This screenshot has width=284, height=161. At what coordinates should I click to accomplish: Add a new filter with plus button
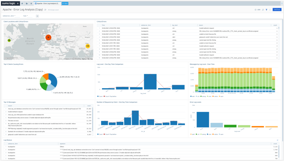[37, 16]
